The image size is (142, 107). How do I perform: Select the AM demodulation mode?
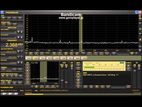[28, 58]
